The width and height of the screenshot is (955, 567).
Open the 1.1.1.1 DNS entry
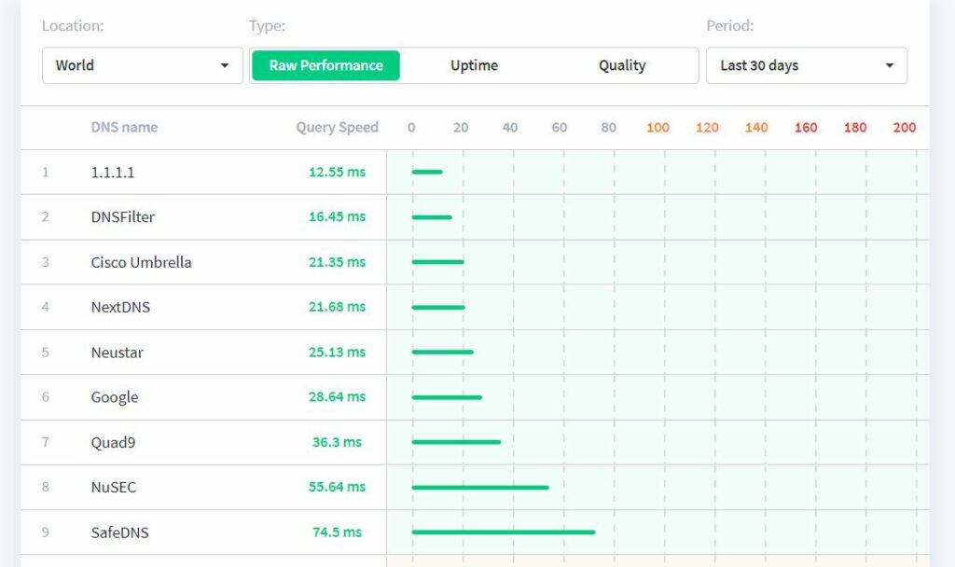[x=113, y=173]
